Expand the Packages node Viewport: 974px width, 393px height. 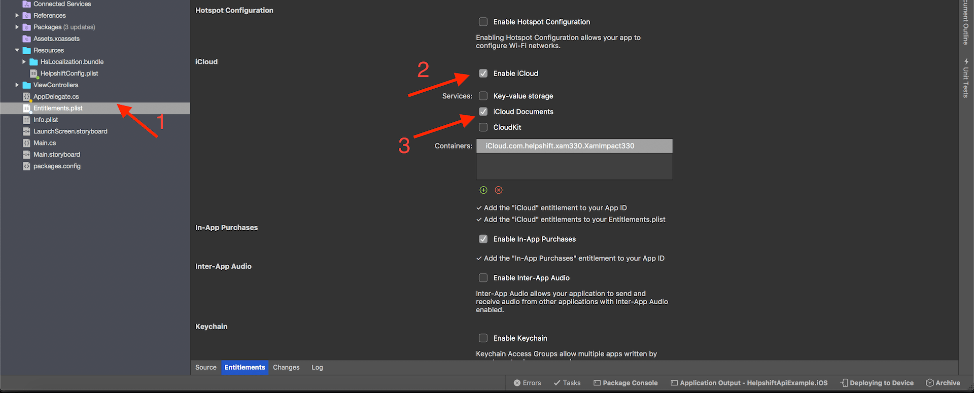click(x=17, y=27)
